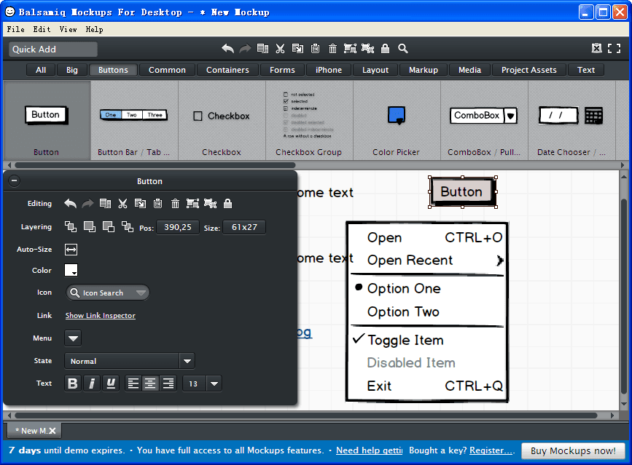The width and height of the screenshot is (632, 465).
Task: Click the cut scissors icon in top toolbar
Action: click(x=280, y=49)
